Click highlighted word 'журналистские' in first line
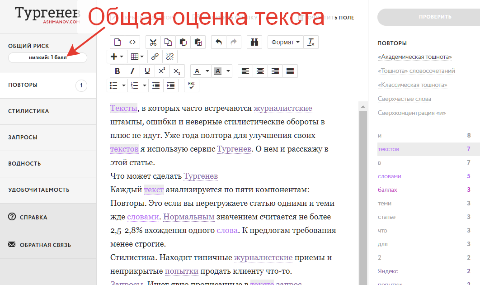 [283, 109]
